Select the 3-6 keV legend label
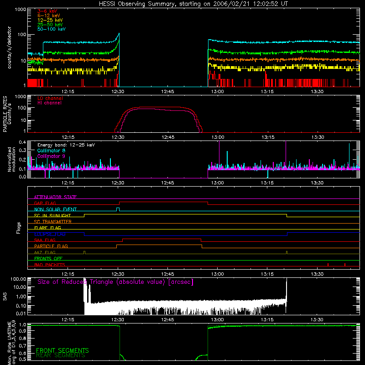Viewport: 365px width, 365px height. click(x=47, y=11)
